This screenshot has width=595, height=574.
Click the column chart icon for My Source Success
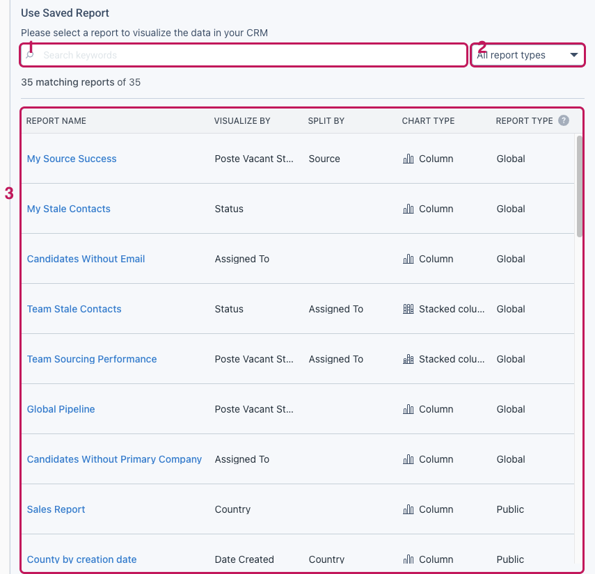coord(408,159)
